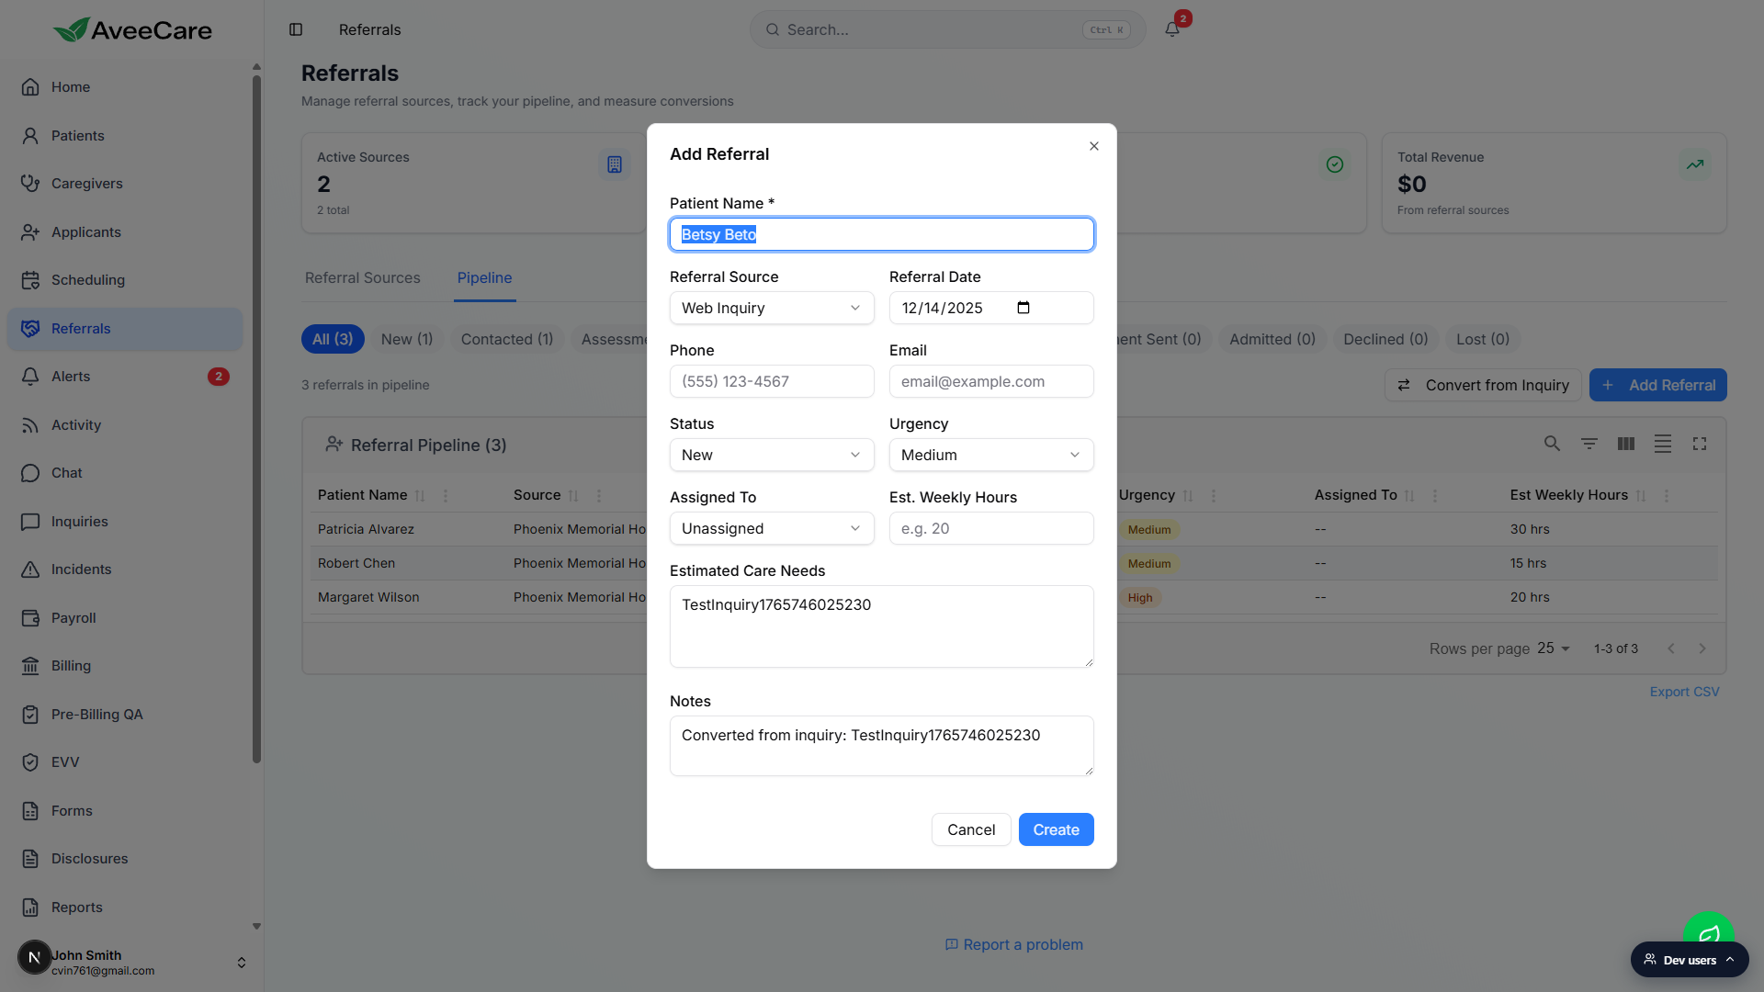
Task: Open EVV in the sidebar
Action: click(124, 762)
